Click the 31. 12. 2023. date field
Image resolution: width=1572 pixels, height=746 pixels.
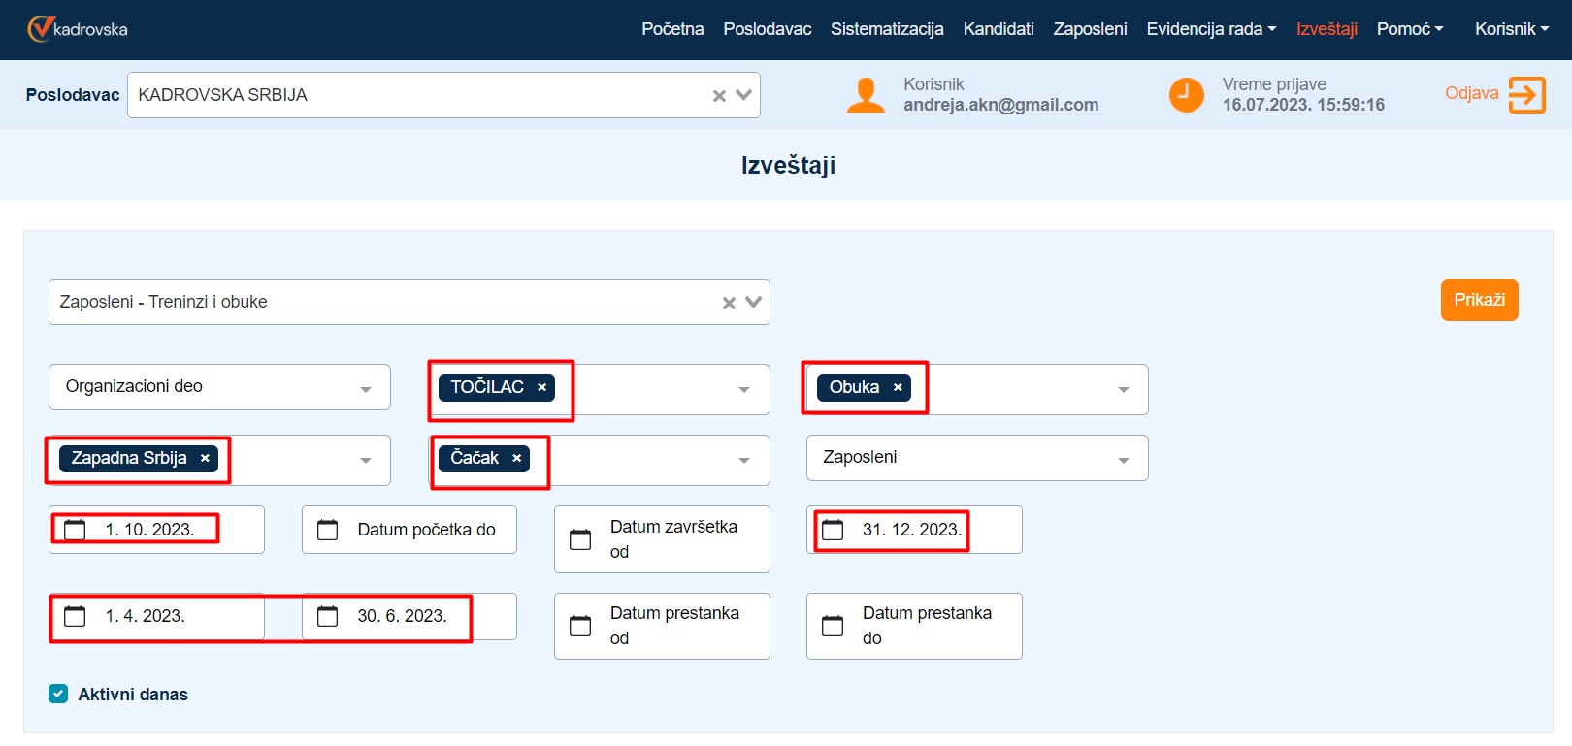[x=911, y=530]
